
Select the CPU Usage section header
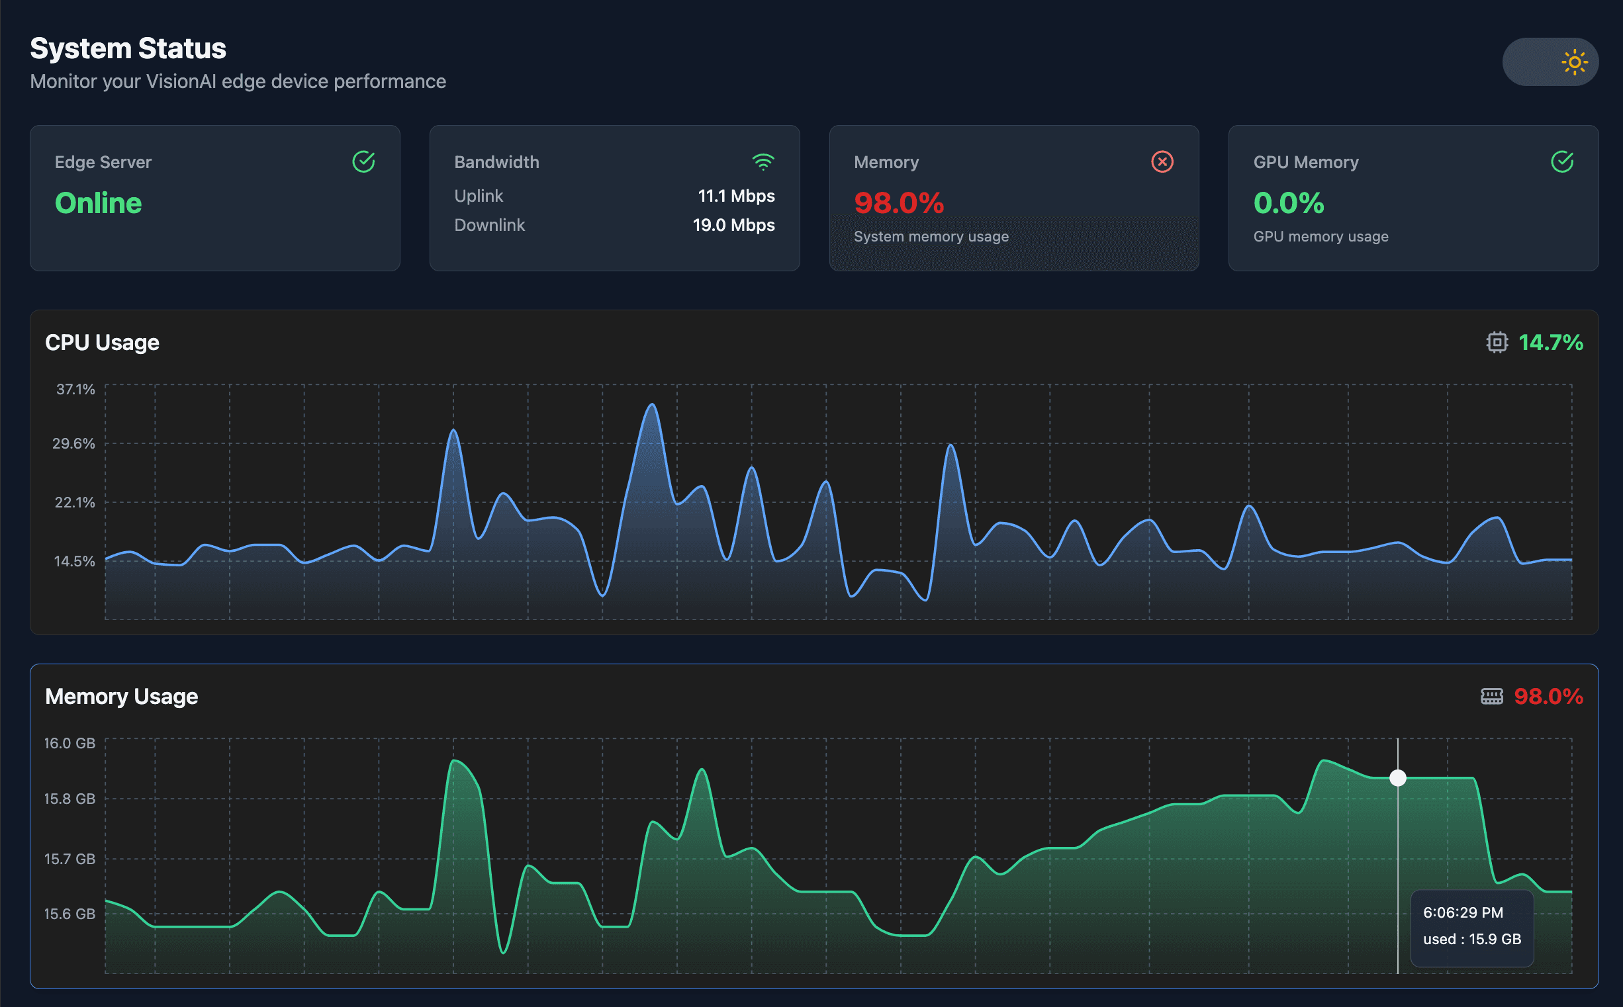click(101, 341)
